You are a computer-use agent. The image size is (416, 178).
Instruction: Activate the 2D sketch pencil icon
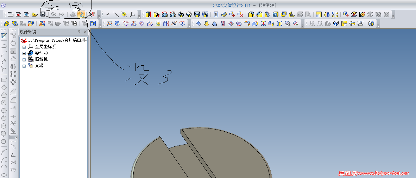pyautogui.click(x=4, y=36)
